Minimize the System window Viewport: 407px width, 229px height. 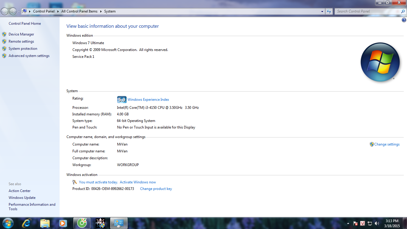coord(380,2)
